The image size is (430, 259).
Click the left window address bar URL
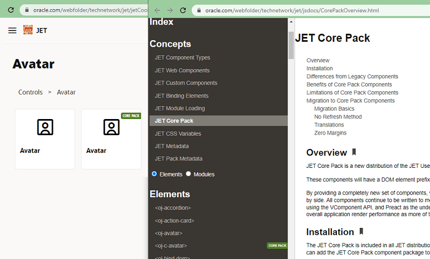[90, 10]
